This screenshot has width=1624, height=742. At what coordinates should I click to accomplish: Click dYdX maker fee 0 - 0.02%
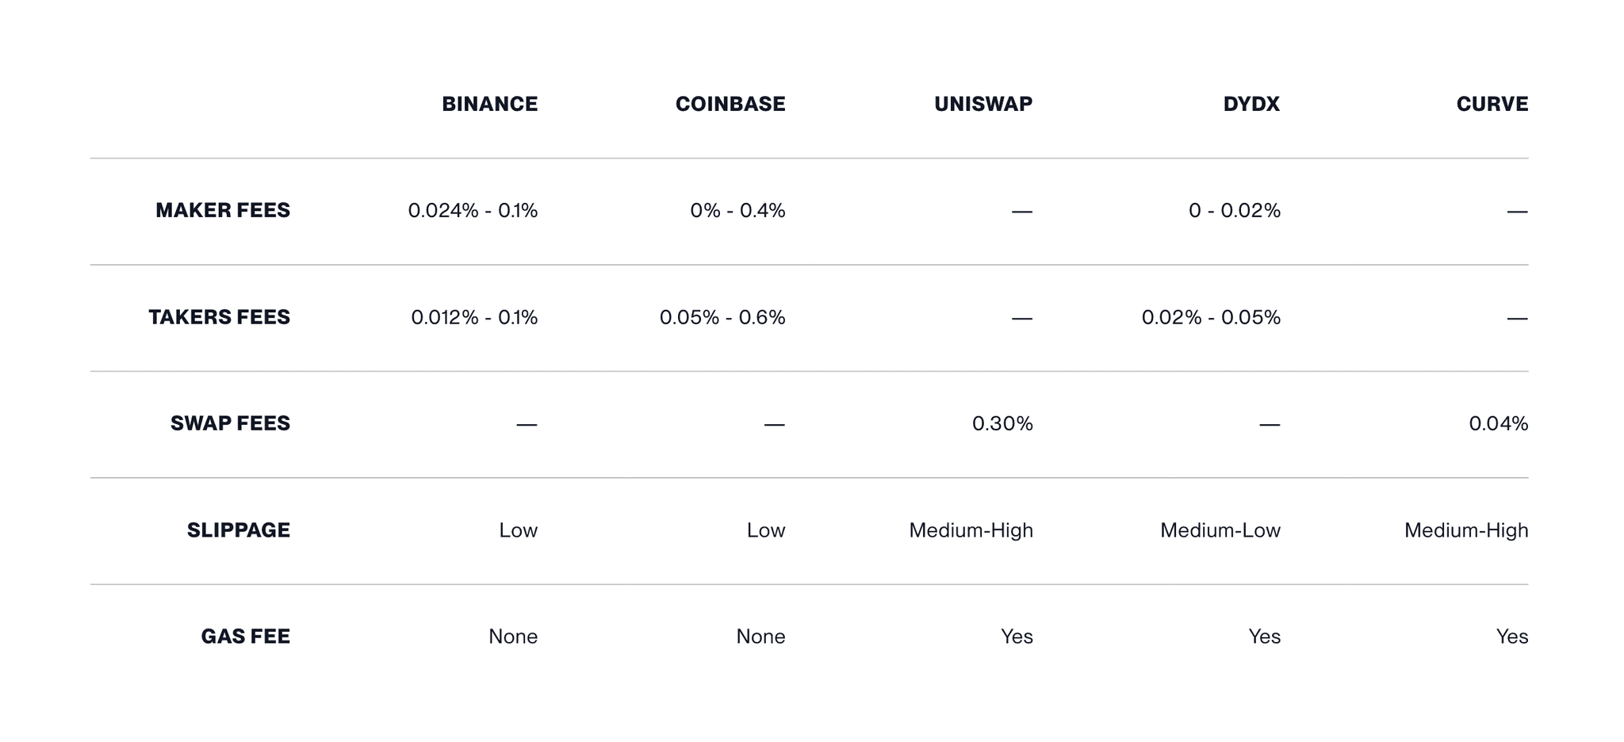click(1234, 210)
